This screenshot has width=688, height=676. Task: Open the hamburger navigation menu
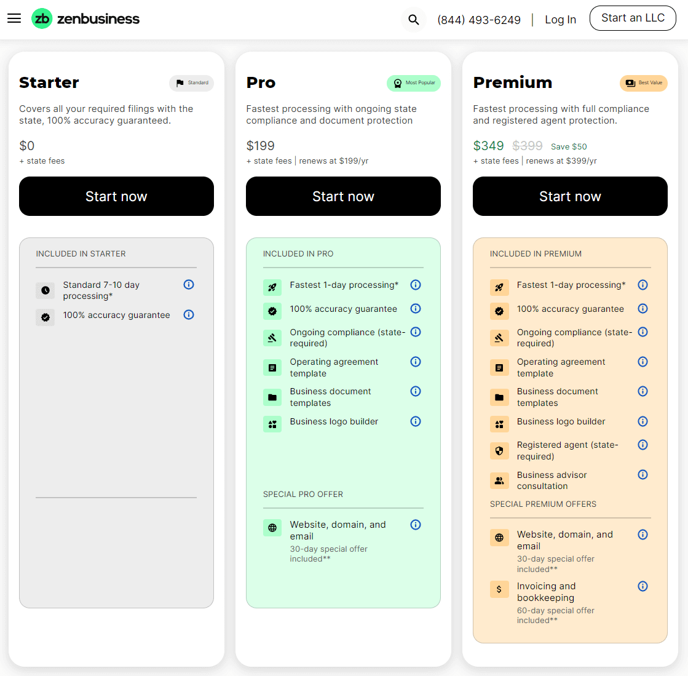(14, 18)
